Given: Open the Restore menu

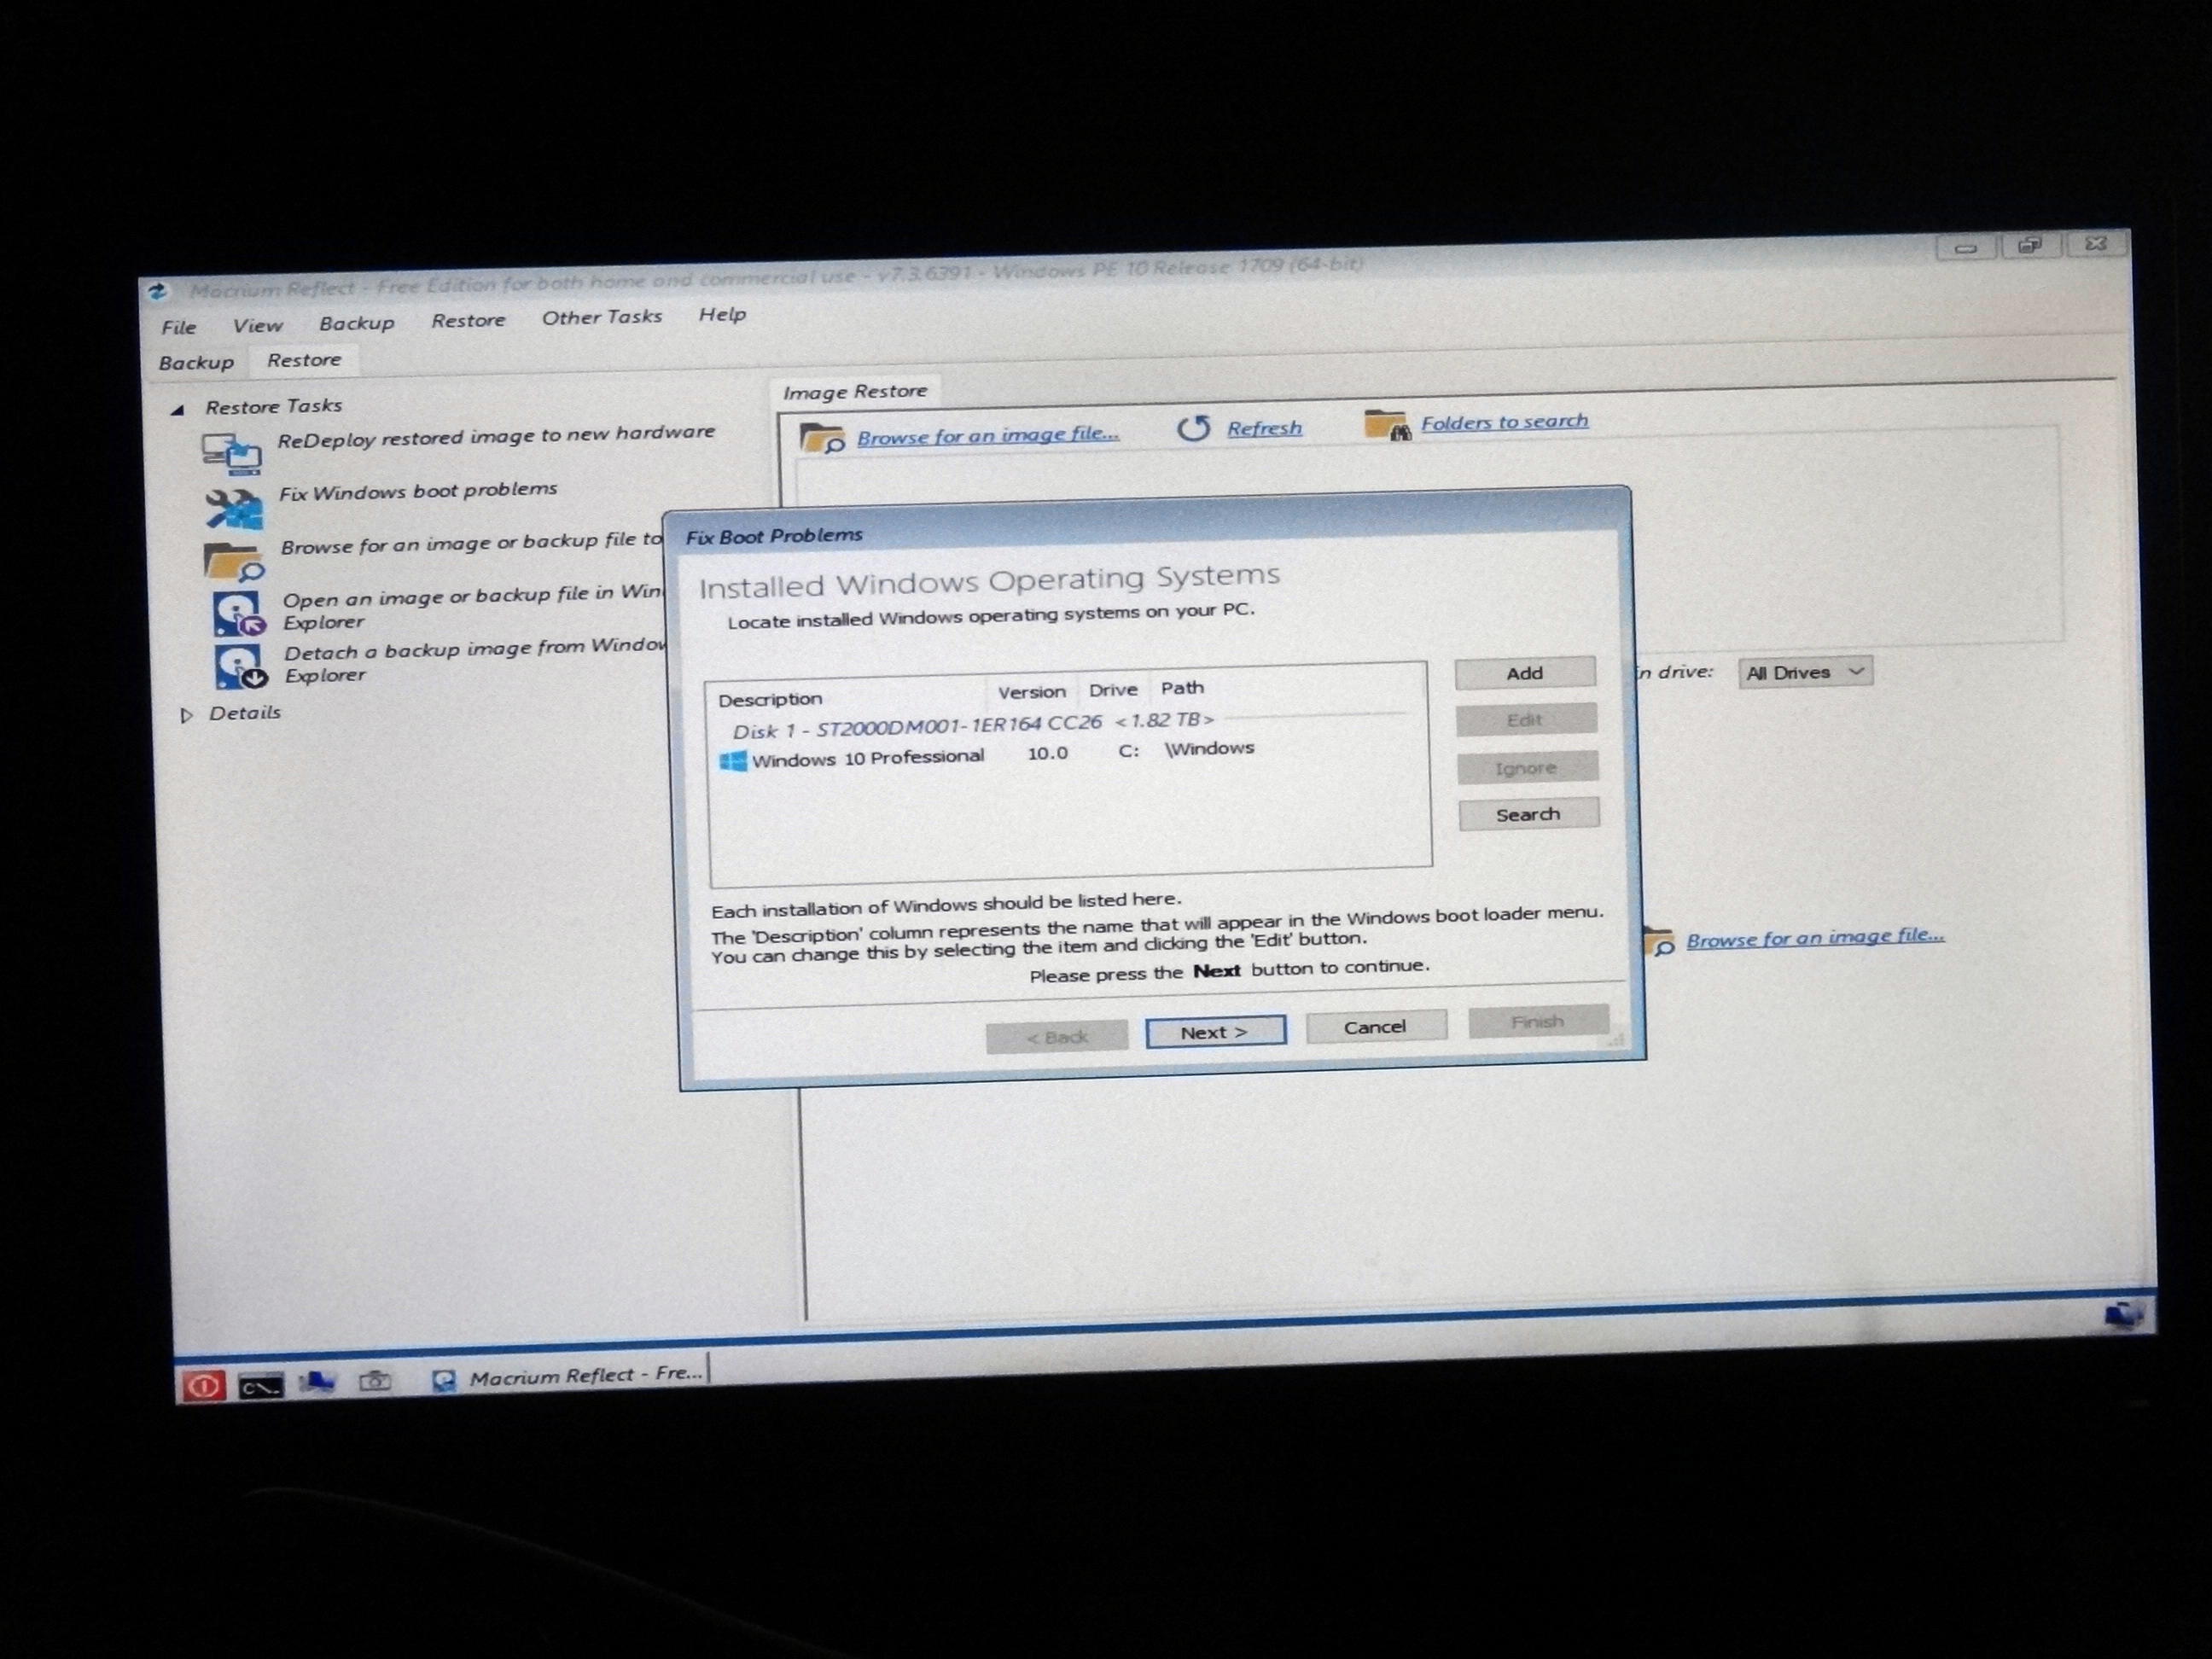Looking at the screenshot, I should (468, 320).
